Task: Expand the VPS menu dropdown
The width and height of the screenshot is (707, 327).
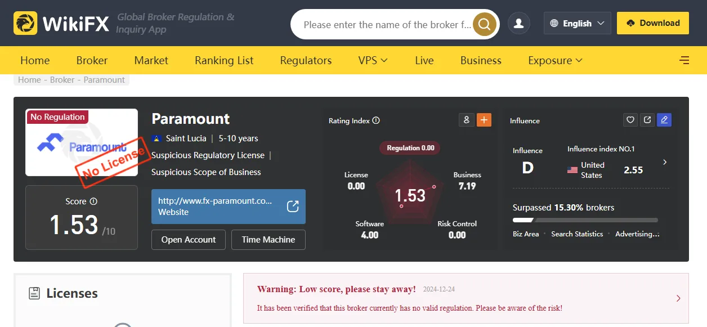Action: tap(373, 60)
